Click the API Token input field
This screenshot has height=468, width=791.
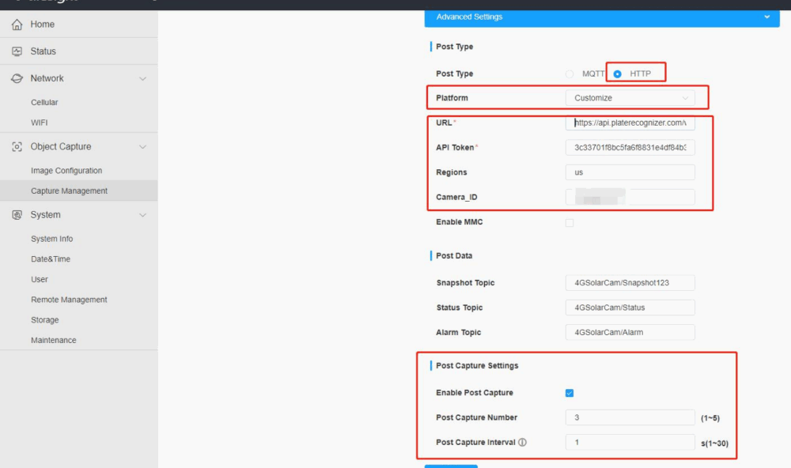(630, 148)
